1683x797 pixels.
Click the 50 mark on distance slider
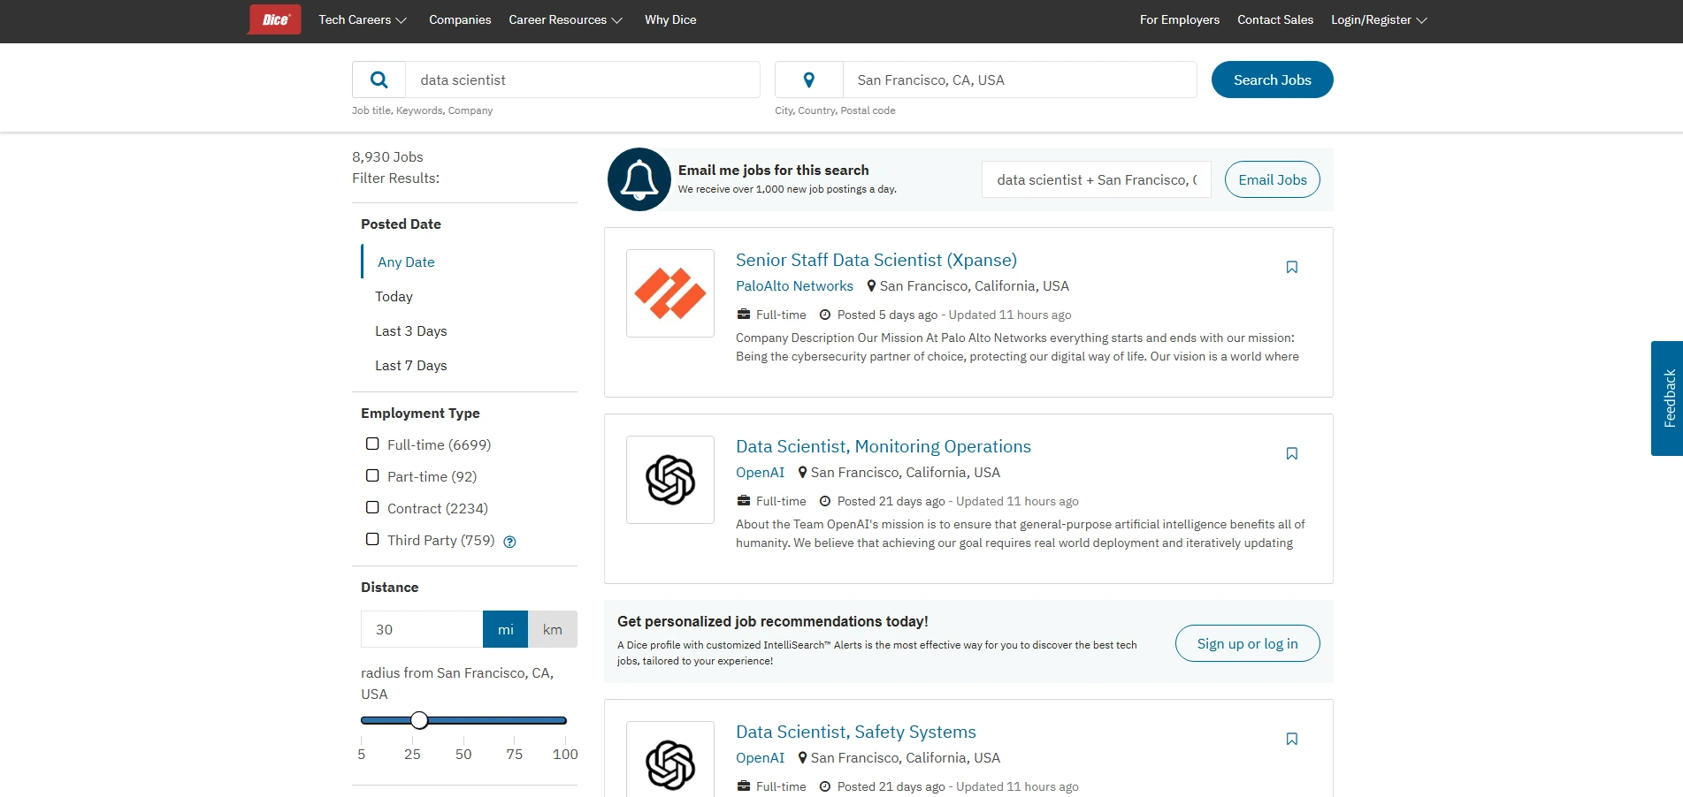click(x=463, y=754)
